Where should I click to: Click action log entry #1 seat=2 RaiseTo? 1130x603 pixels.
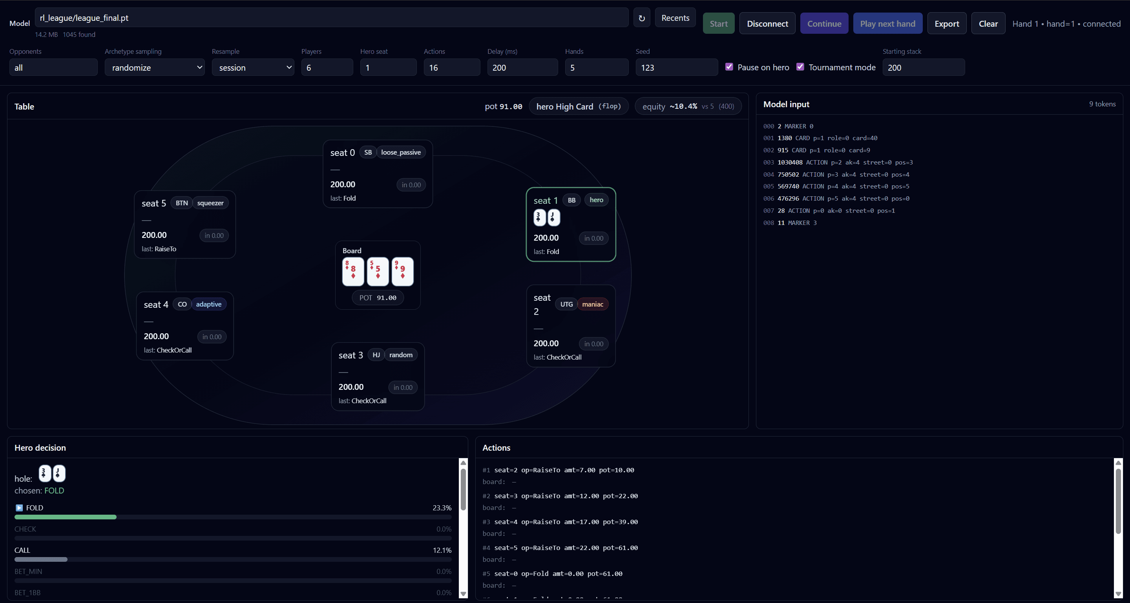(558, 470)
